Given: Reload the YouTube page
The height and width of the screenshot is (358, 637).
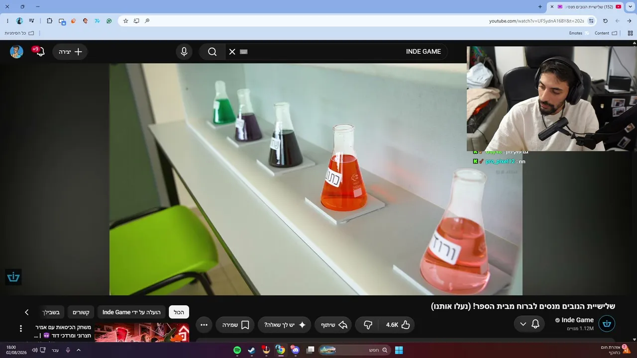Looking at the screenshot, I should 605,21.
